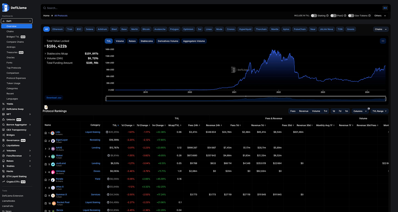Bookmark the Rocket Pool protocol row
Screen dimensions: 398x212
click(x=46, y=204)
